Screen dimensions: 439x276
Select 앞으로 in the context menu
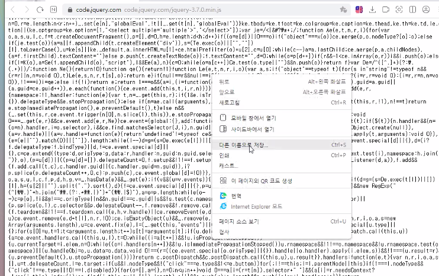tap(282, 92)
